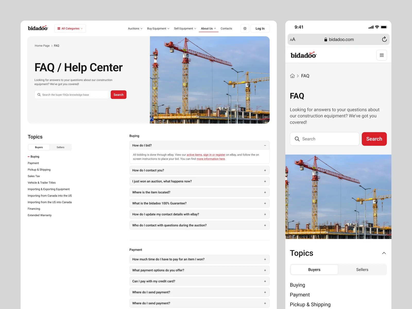Image resolution: width=412 pixels, height=309 pixels.
Task: Click the AA text size control
Action: (293, 39)
